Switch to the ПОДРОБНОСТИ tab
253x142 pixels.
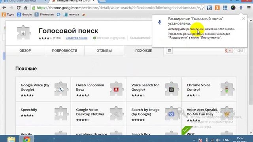tap(64, 51)
